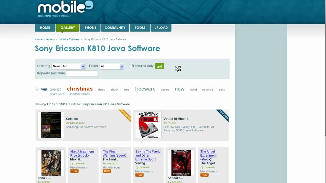Viewport: 326px width, 183px height.
Task: Select the christmas tag
Action: pos(80,89)
